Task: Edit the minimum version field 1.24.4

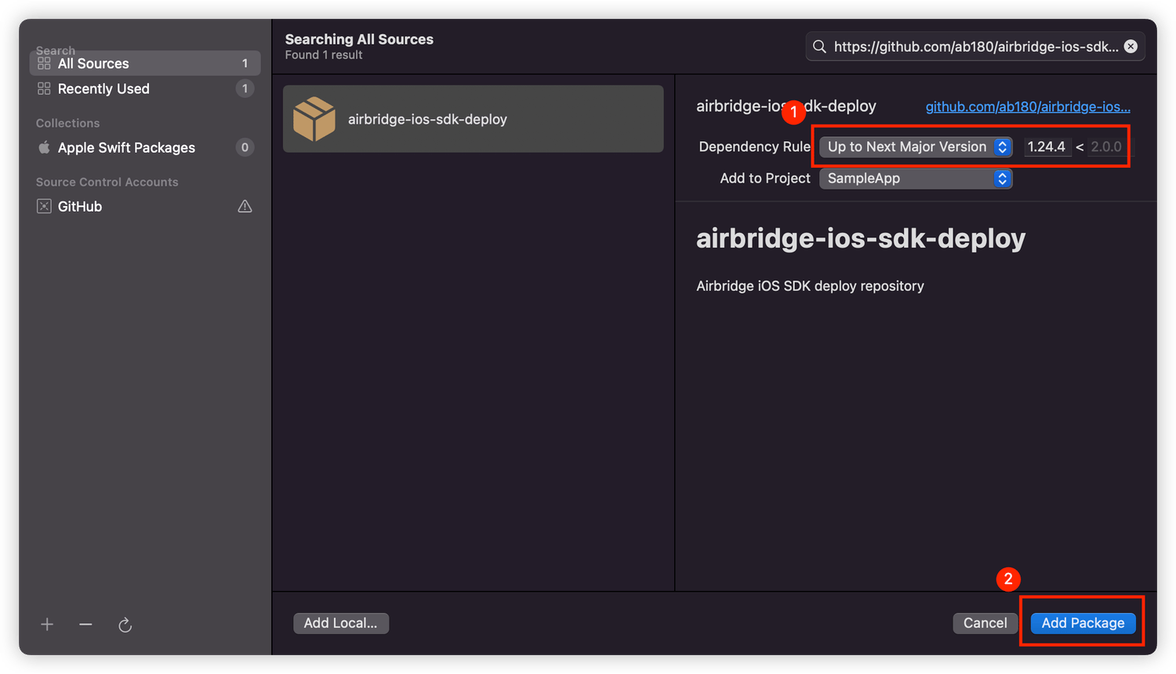Action: pyautogui.click(x=1047, y=147)
